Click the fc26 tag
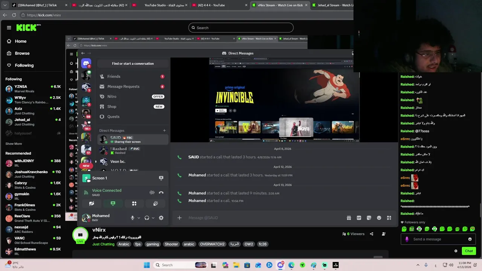The image size is (482, 271). click(x=263, y=244)
